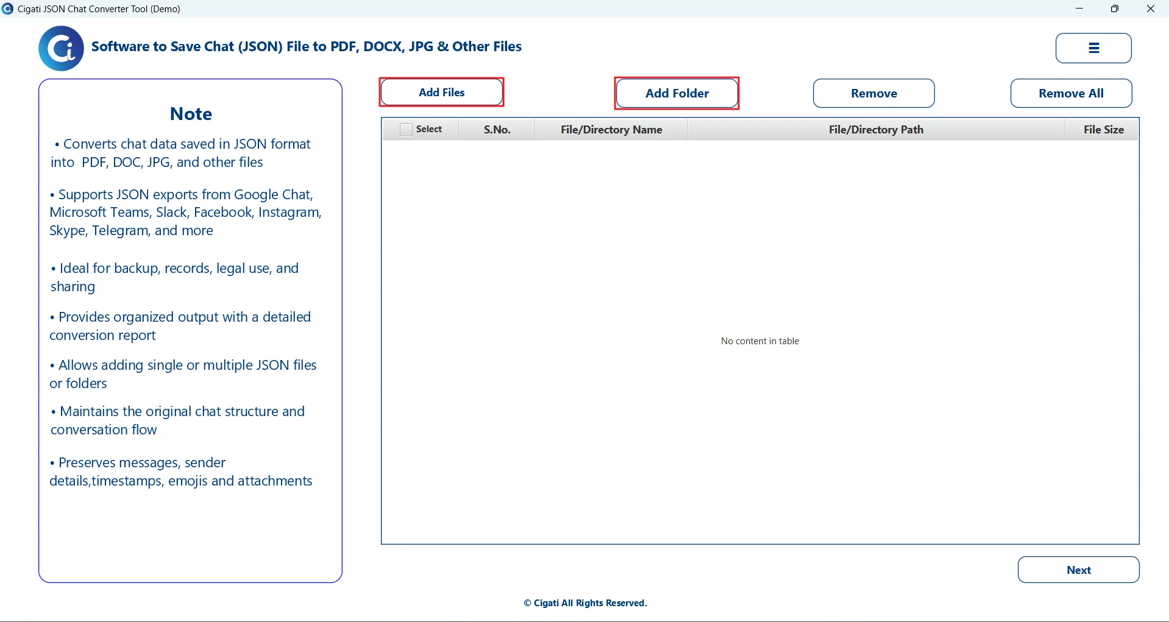Click the Add Folder button

coord(677,93)
